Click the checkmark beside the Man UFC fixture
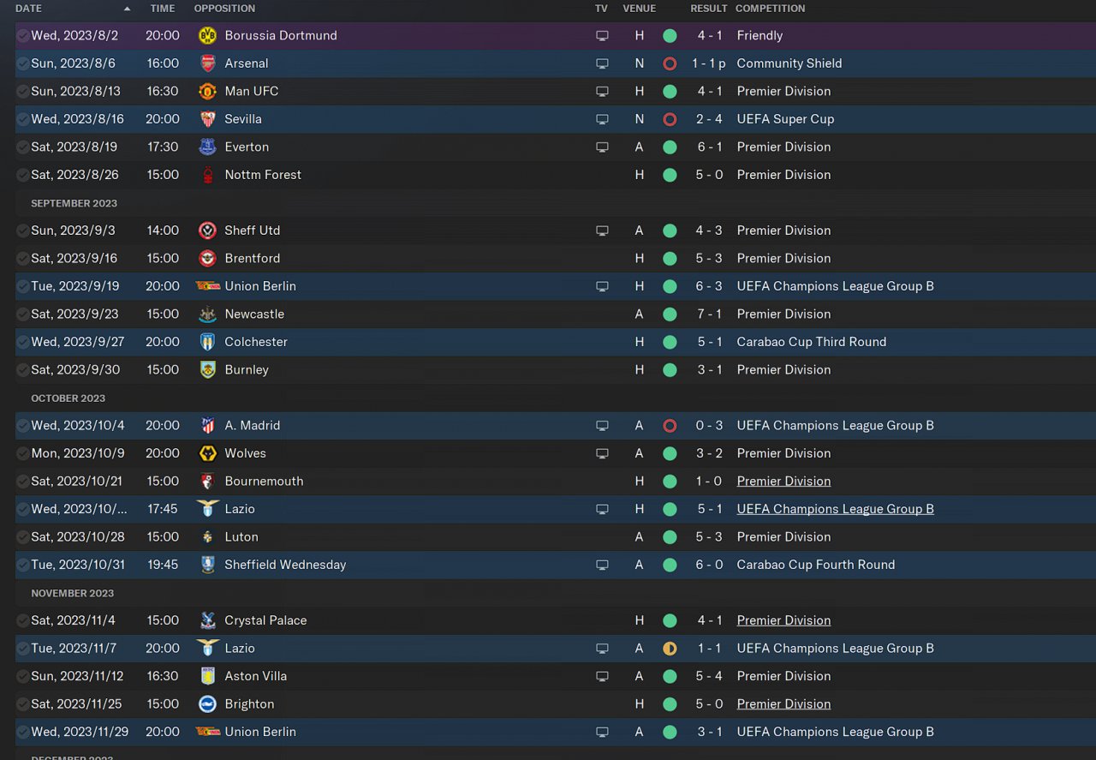Viewport: 1096px width, 760px height. pyautogui.click(x=22, y=92)
